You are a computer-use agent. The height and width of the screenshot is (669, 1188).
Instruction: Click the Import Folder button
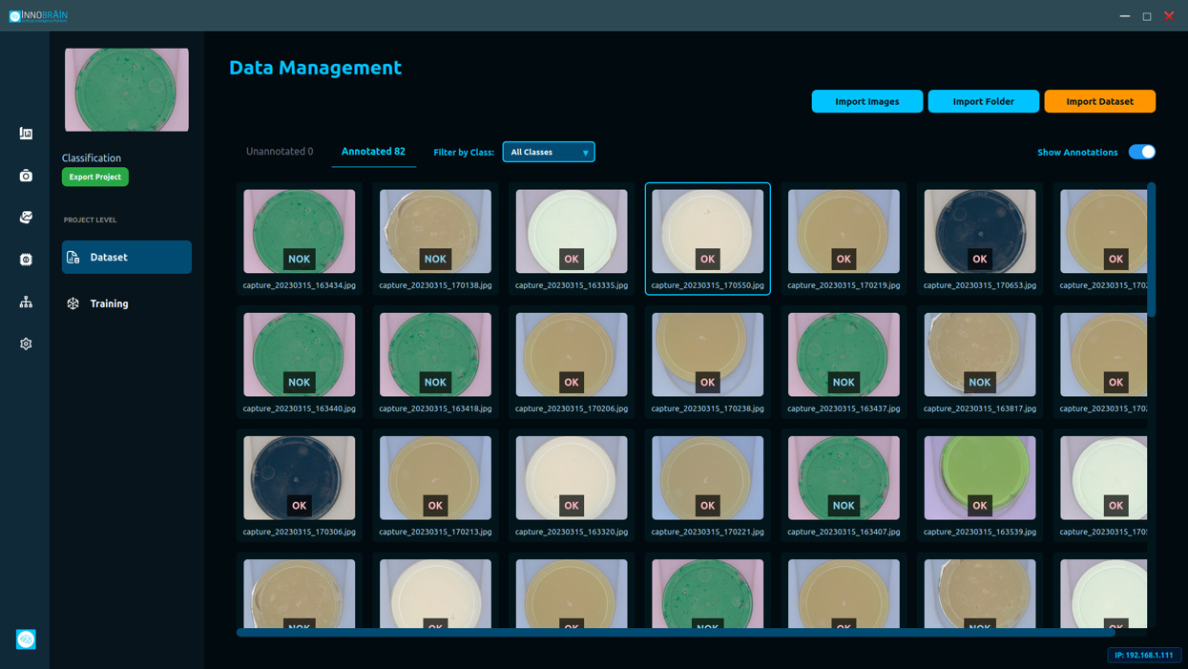tap(983, 101)
